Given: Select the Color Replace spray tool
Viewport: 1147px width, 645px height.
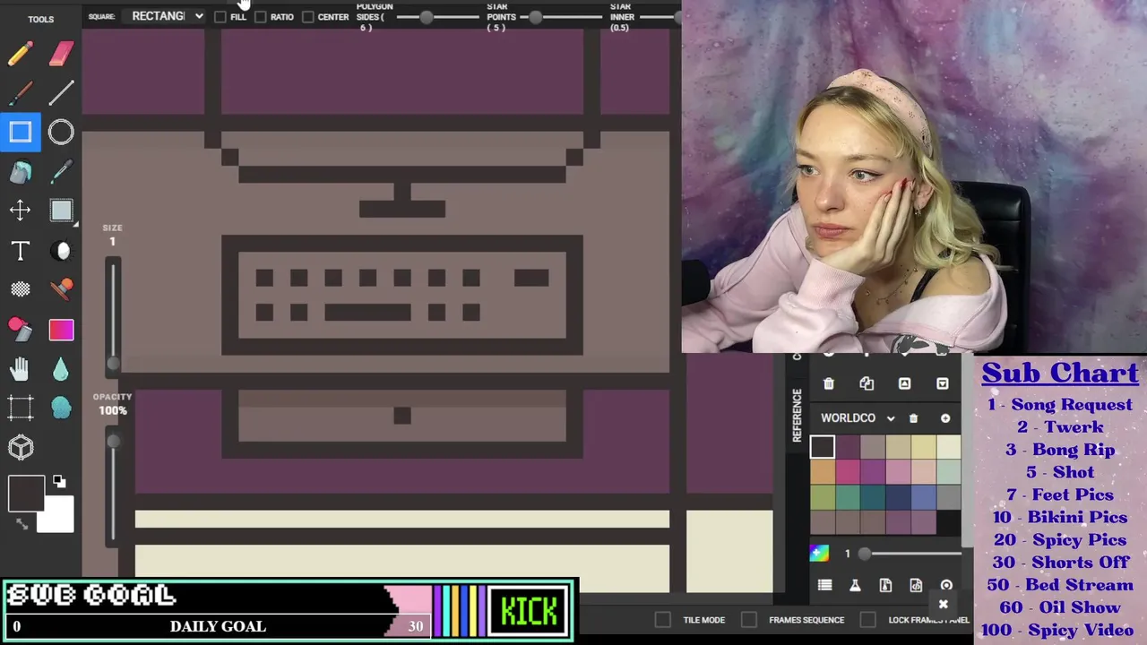Looking at the screenshot, I should tap(20, 329).
